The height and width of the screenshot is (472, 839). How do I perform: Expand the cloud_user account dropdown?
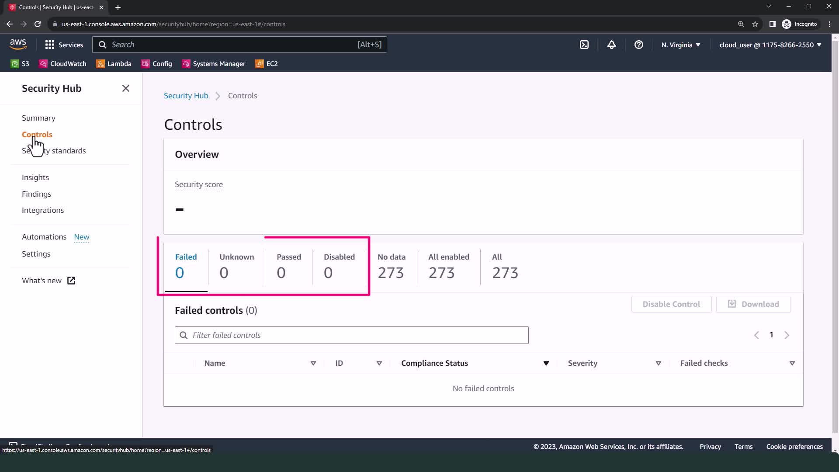[770, 45]
